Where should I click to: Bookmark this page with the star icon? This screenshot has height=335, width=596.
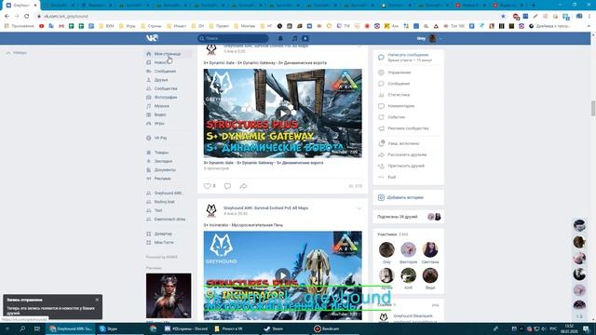503,17
